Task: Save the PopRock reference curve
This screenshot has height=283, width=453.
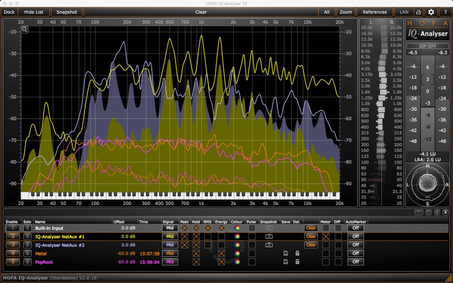Action: tap(286, 262)
